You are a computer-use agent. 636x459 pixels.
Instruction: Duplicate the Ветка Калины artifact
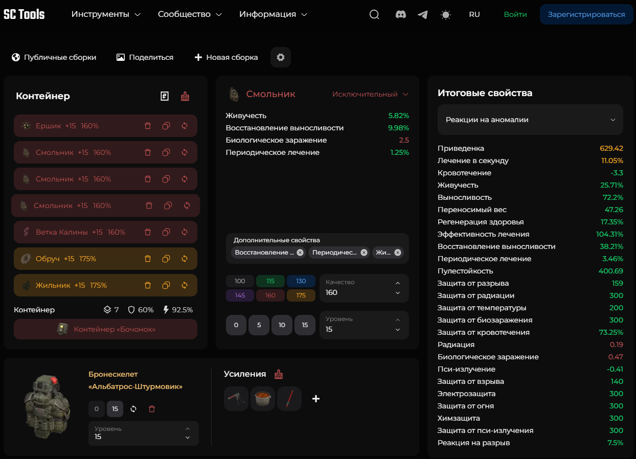coord(166,232)
